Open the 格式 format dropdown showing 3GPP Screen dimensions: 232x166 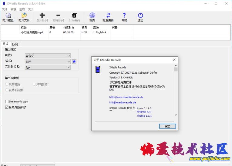(48, 61)
